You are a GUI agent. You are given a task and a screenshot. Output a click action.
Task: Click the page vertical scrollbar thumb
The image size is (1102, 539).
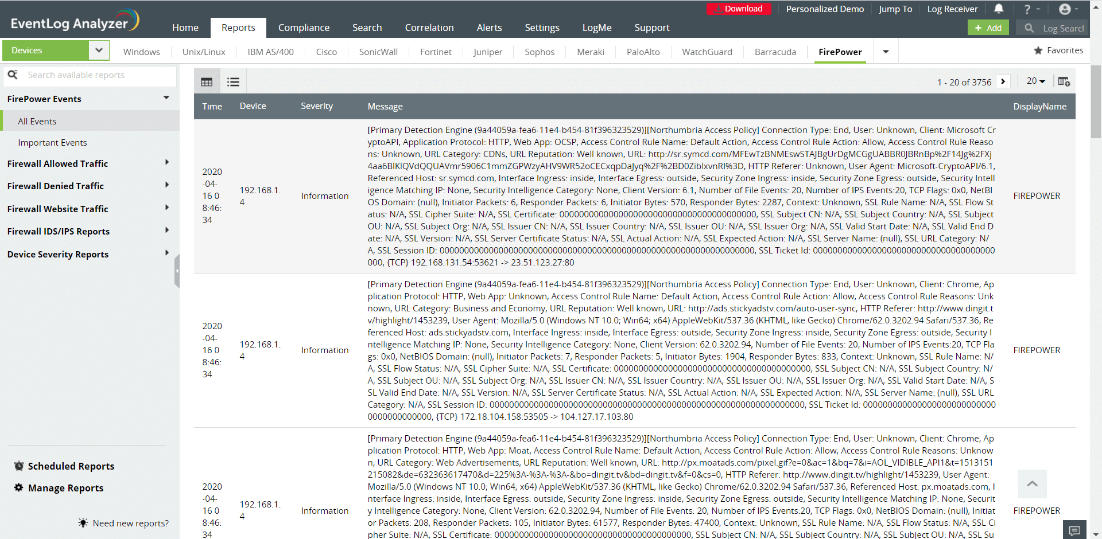pos(1096,101)
